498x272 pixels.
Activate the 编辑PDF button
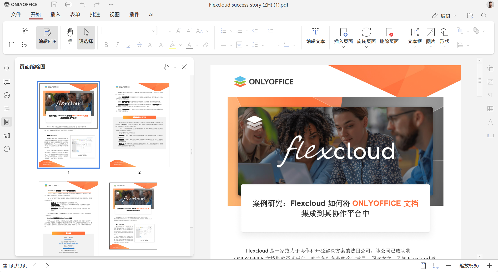[x=47, y=37]
